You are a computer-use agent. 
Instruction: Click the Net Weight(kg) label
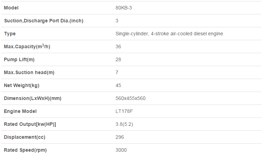22,85
